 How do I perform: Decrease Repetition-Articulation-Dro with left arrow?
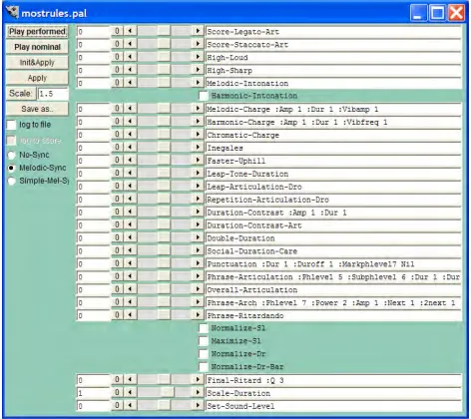[x=130, y=199]
